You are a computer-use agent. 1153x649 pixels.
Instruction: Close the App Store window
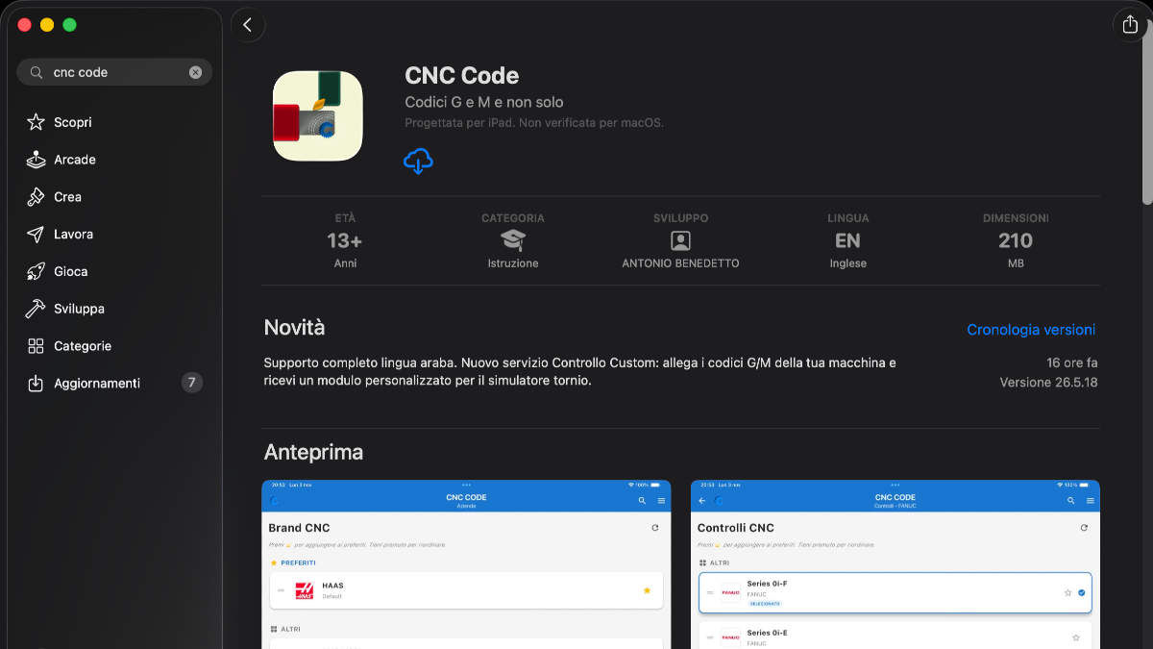pos(25,25)
